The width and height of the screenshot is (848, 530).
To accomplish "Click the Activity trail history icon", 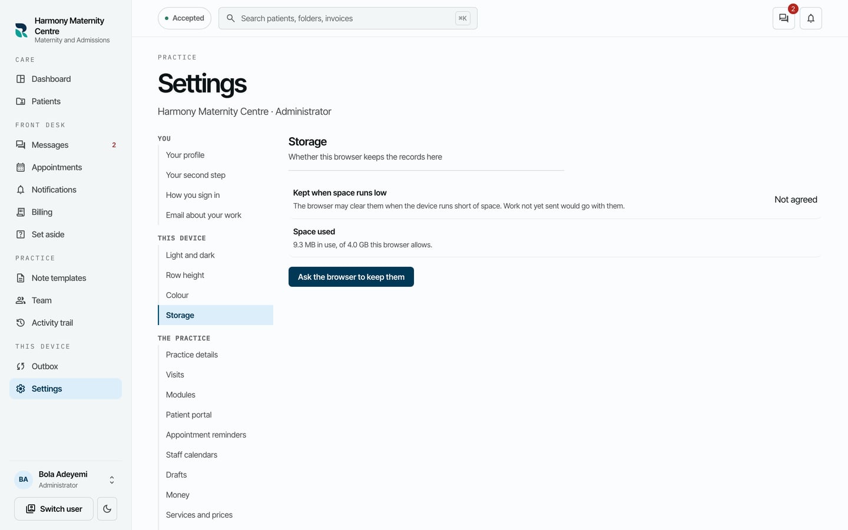I will (x=21, y=323).
